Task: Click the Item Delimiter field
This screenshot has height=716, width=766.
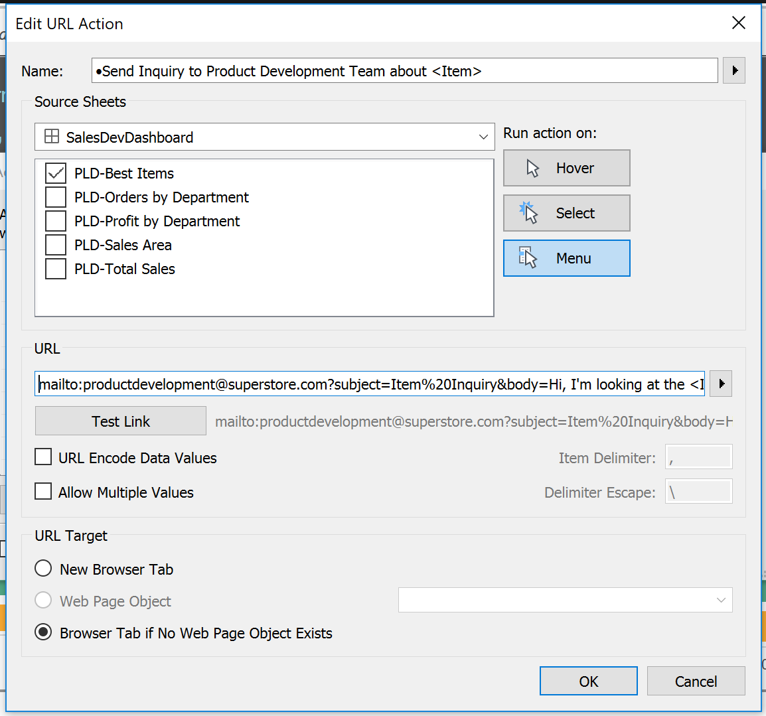Action: 698,457
